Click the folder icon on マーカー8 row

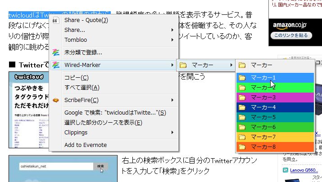[x=242, y=147]
